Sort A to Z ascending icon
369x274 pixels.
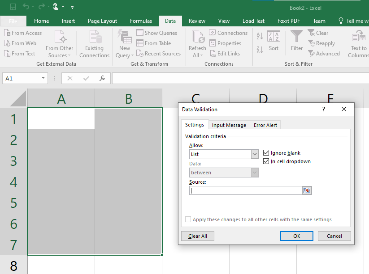pos(260,36)
